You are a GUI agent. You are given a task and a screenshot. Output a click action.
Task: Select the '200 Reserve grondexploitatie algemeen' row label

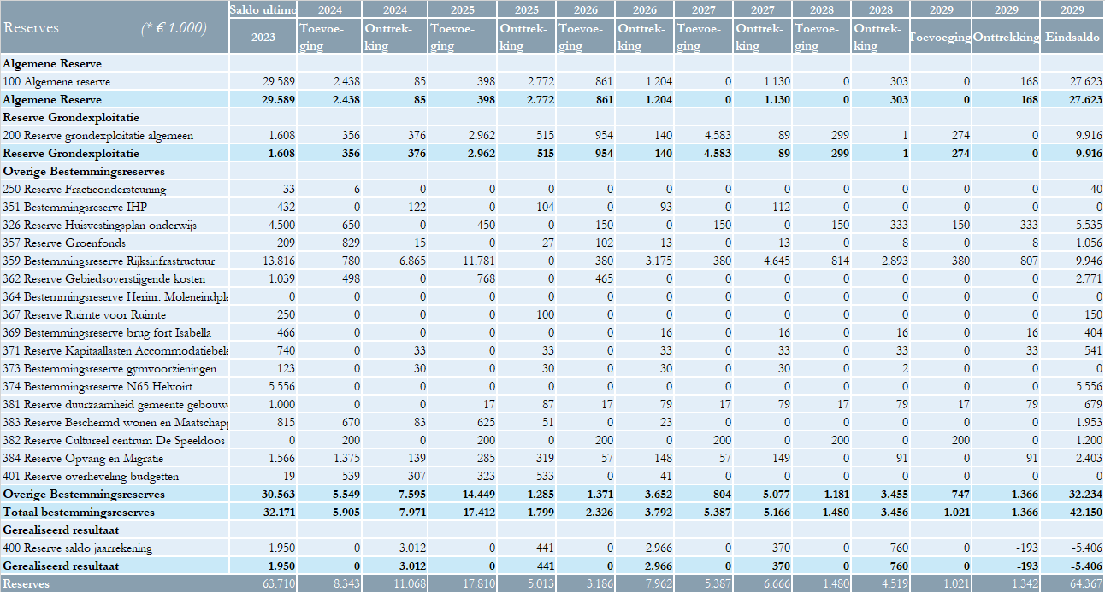[x=97, y=136]
